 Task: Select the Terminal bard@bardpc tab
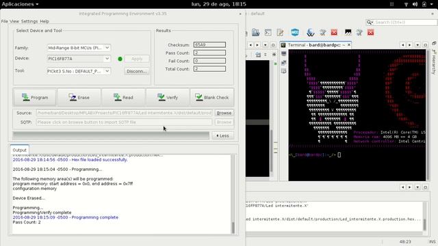tap(316, 45)
